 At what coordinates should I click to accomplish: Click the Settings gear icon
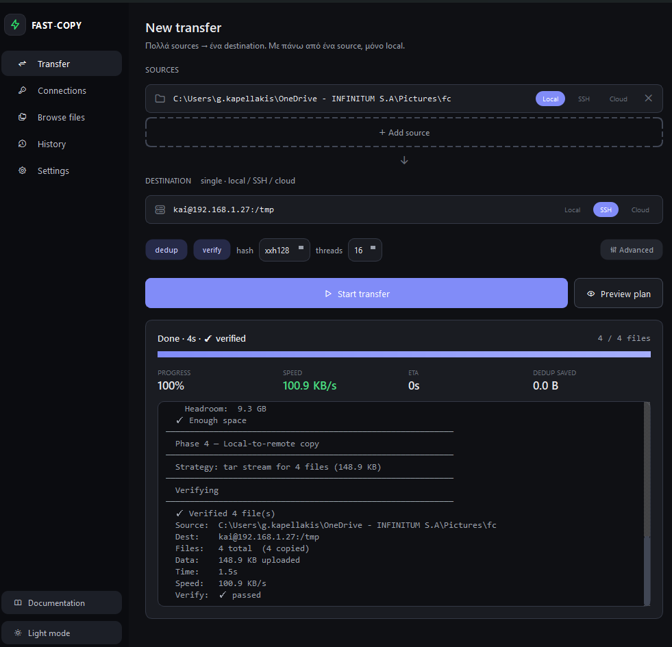[23, 170]
